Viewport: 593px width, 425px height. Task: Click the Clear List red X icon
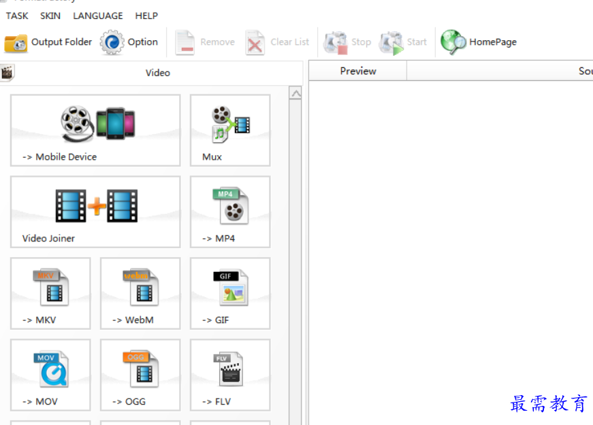(x=255, y=43)
